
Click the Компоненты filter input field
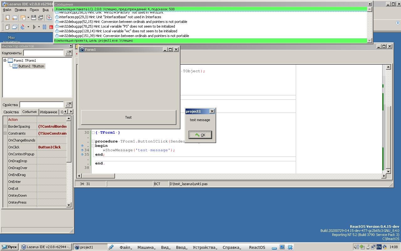(x=44, y=53)
